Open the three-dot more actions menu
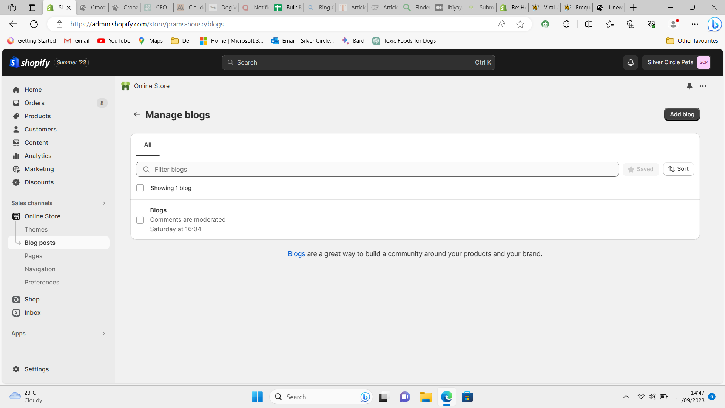Image resolution: width=725 pixels, height=408 pixels. tap(703, 86)
